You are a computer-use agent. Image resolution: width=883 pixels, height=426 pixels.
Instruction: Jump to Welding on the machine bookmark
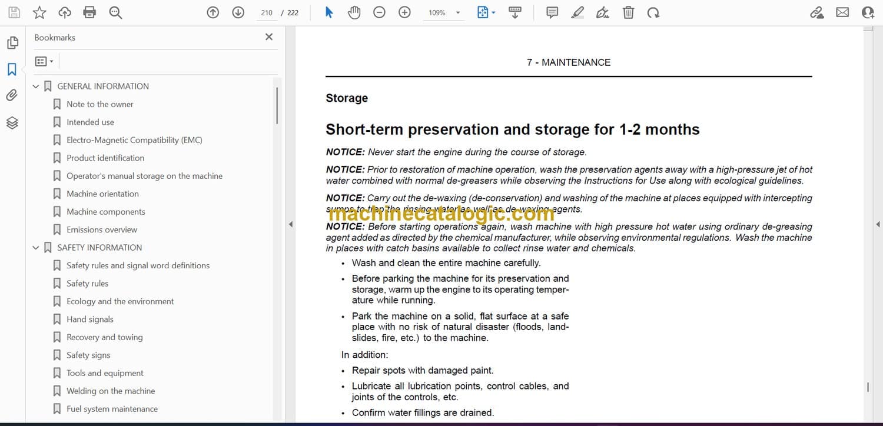(x=111, y=391)
